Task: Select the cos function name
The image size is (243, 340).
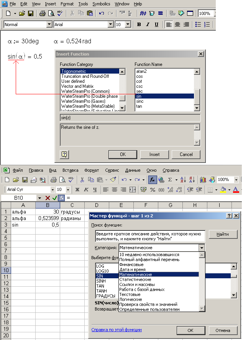Action: point(164,76)
